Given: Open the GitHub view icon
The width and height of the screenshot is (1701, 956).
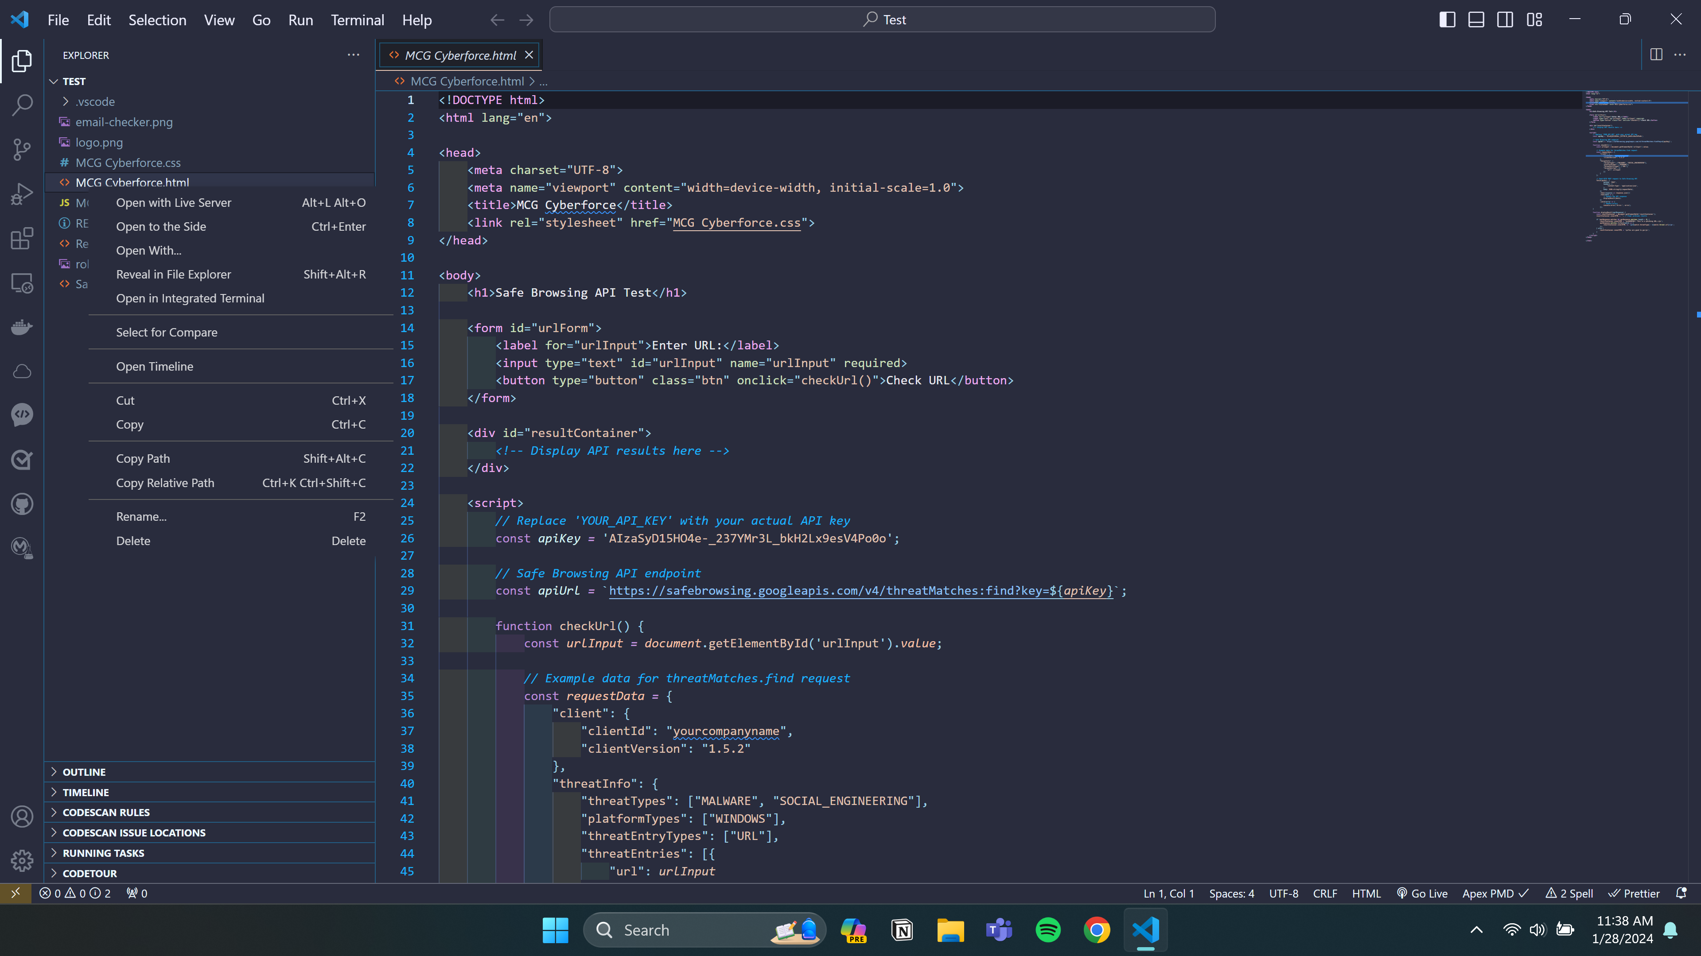Looking at the screenshot, I should click(22, 504).
